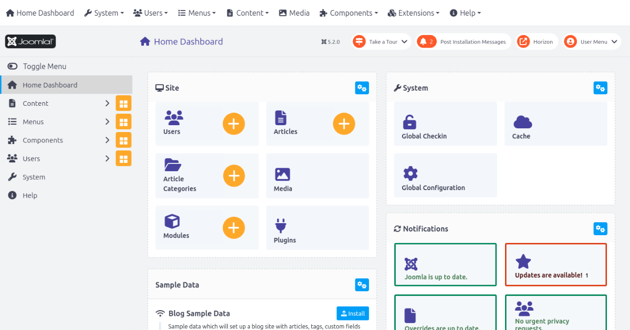Open Site module settings gear icon
Screen dimensions: 630x330
[362, 88]
